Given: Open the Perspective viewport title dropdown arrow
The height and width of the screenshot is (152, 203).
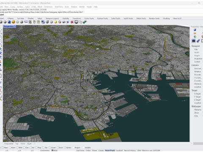Looking at the screenshot, I should pyautogui.click(x=15, y=27).
